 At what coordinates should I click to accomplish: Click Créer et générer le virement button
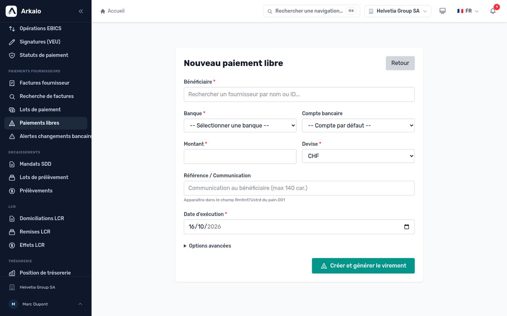coord(363,266)
